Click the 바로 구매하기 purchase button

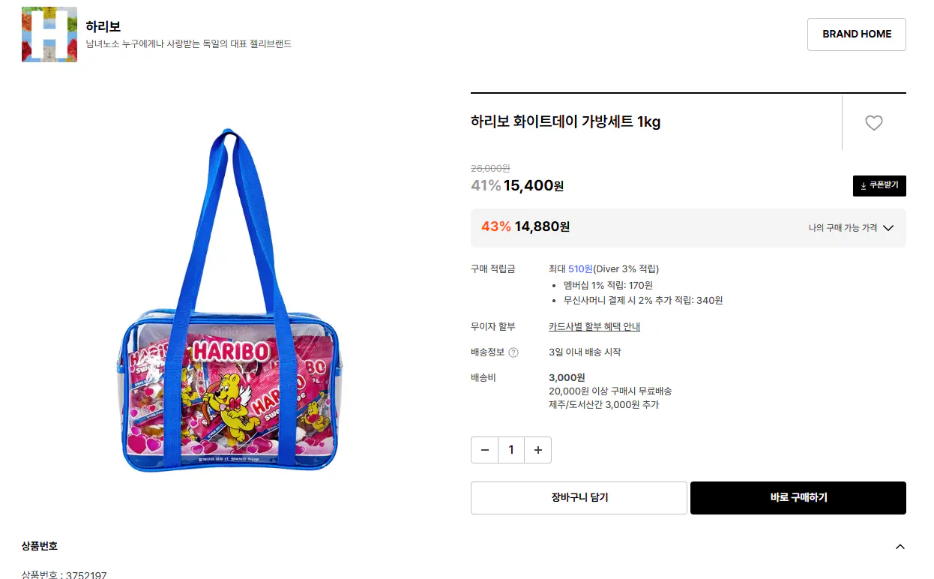coord(798,497)
